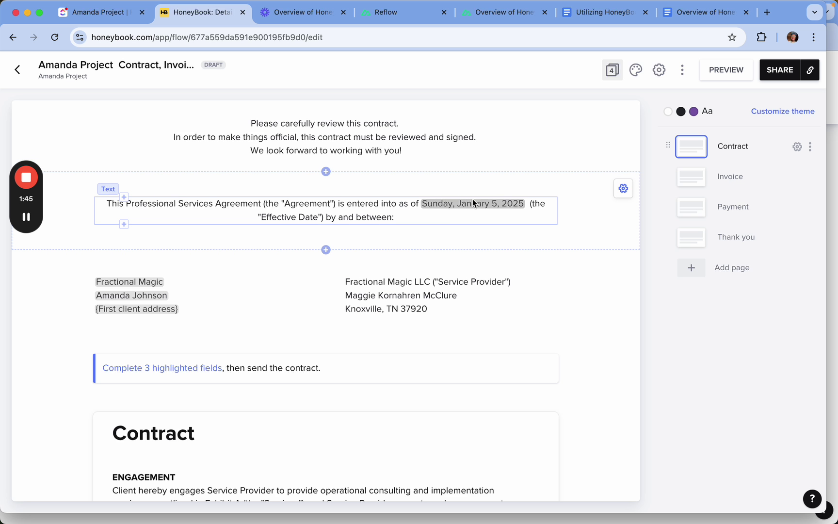Select the Invoice page thumbnail
Viewport: 838px width, 524px height.
click(692, 177)
